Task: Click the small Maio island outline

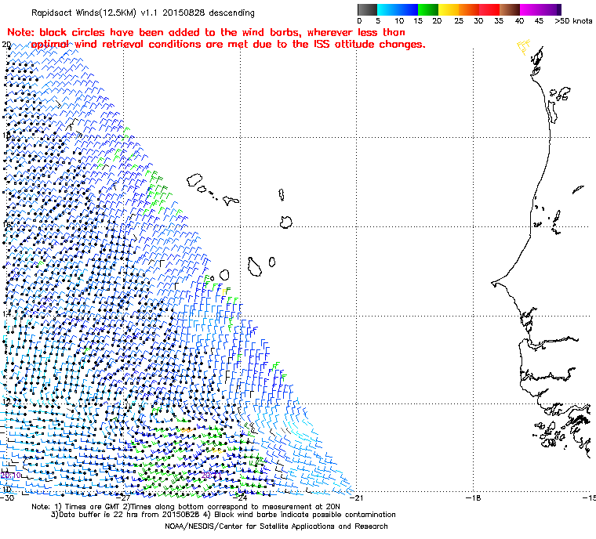Action: tap(272, 262)
